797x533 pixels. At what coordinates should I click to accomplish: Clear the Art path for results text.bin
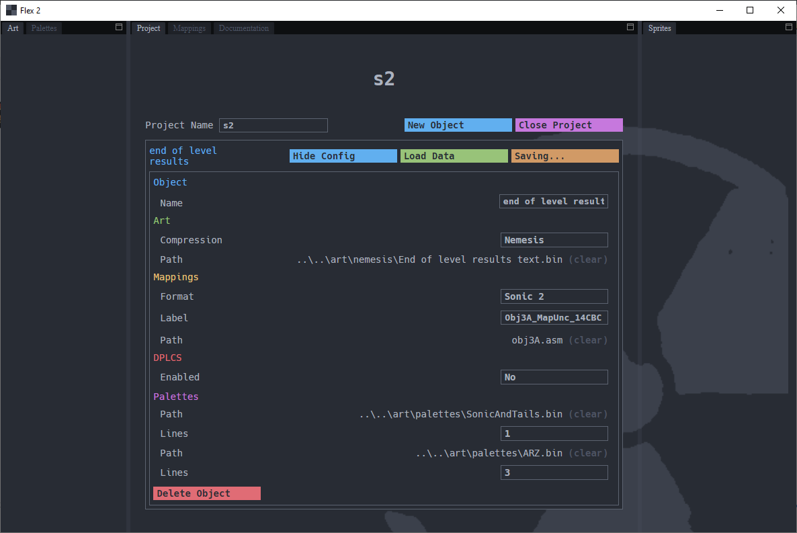click(x=588, y=260)
